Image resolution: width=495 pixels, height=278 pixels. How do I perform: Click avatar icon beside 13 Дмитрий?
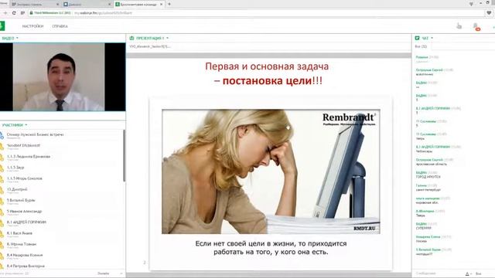[2, 191]
